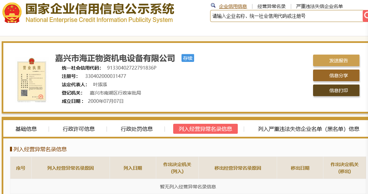This screenshot has height=194, width=368.
Task: Click the magnifier icon beside 企业信用信息
Action: pos(213,5)
